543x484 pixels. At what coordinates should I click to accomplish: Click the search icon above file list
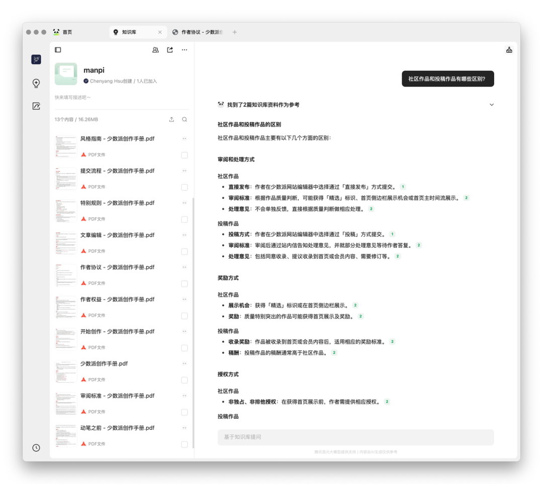click(185, 120)
